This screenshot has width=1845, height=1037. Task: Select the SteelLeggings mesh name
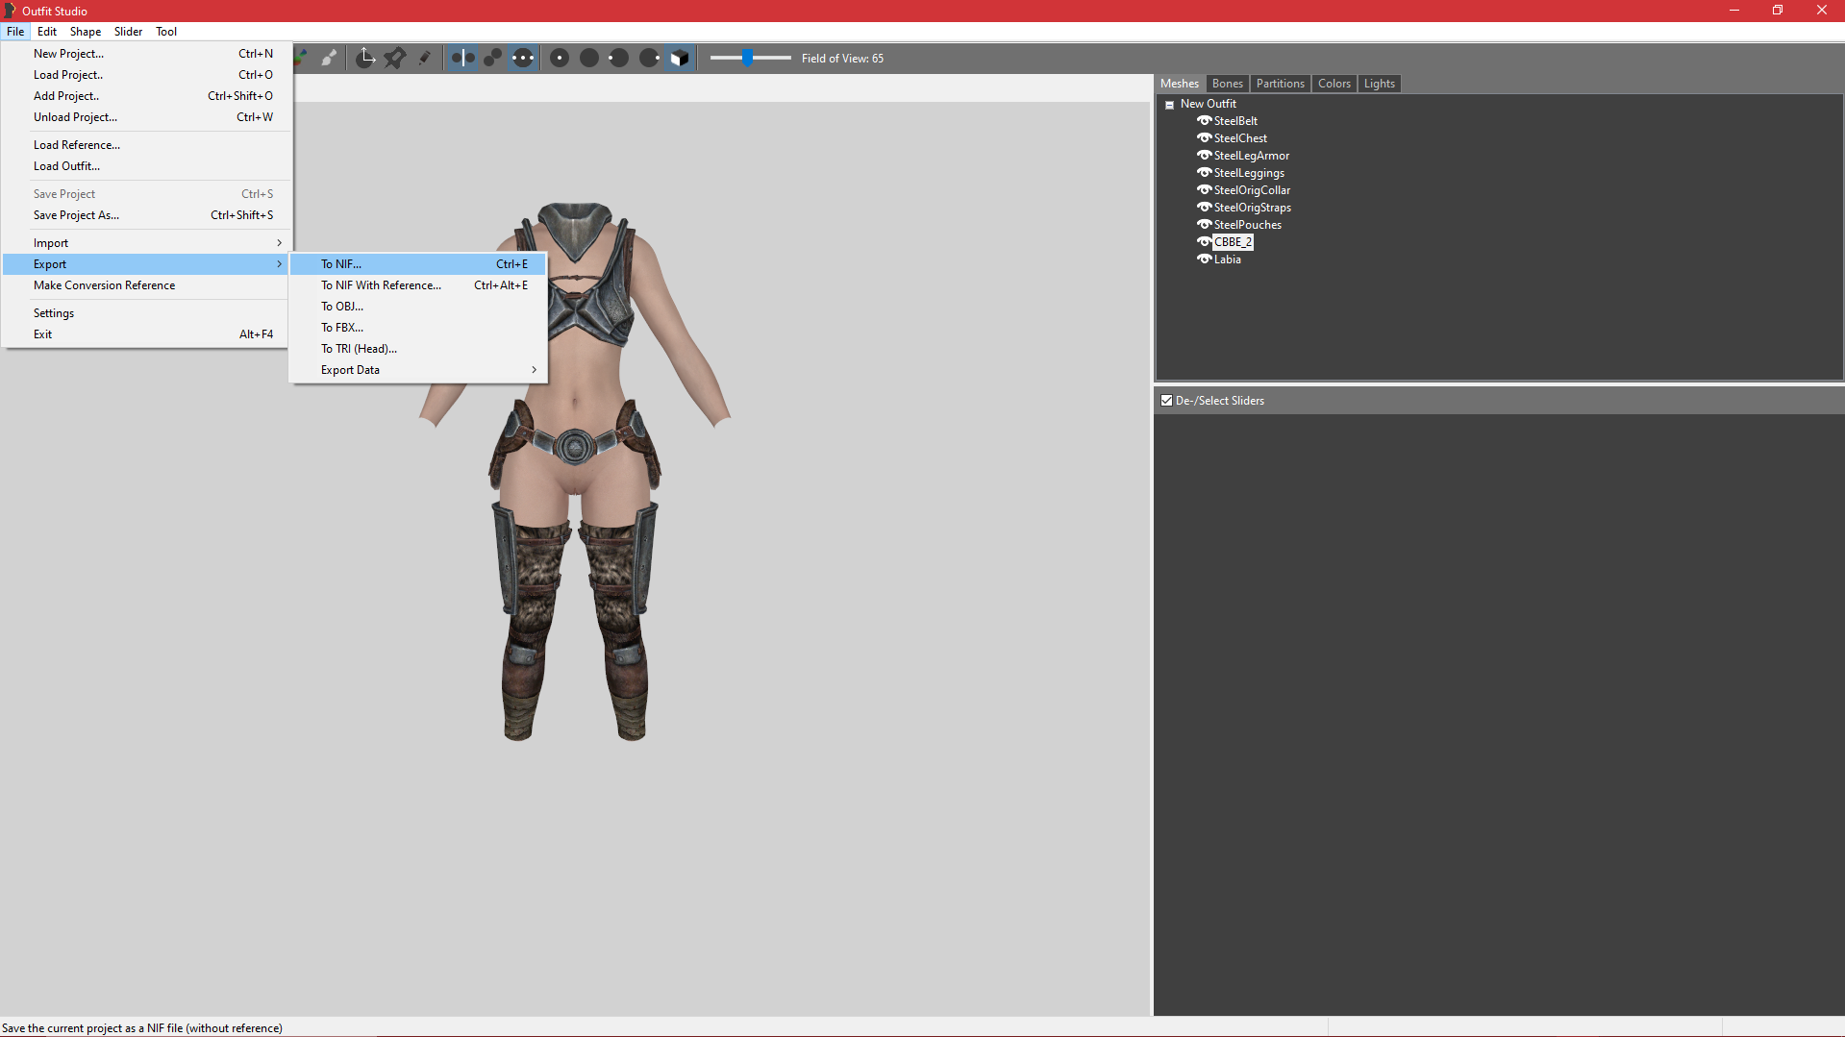pyautogui.click(x=1249, y=173)
